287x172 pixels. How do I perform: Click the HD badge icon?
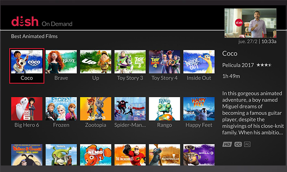(x=227, y=144)
